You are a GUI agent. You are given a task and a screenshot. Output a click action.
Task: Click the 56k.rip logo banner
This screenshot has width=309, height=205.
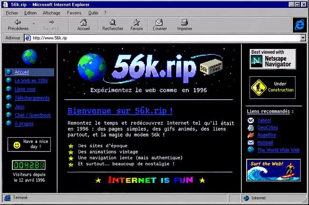click(x=150, y=69)
